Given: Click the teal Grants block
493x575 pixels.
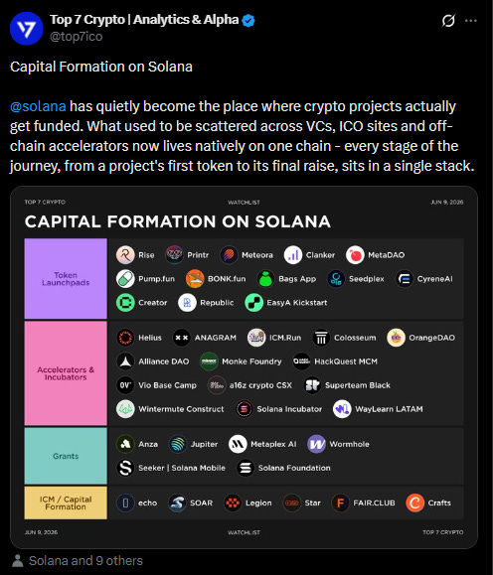Looking at the screenshot, I should point(66,456).
